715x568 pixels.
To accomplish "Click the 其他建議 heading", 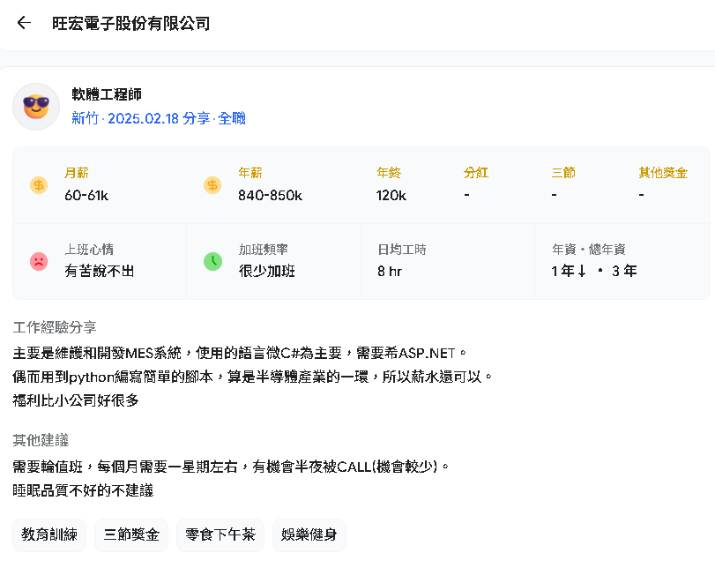I will pos(41,440).
